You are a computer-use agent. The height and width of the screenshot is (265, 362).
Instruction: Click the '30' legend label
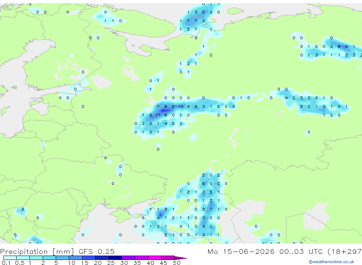point(124,263)
